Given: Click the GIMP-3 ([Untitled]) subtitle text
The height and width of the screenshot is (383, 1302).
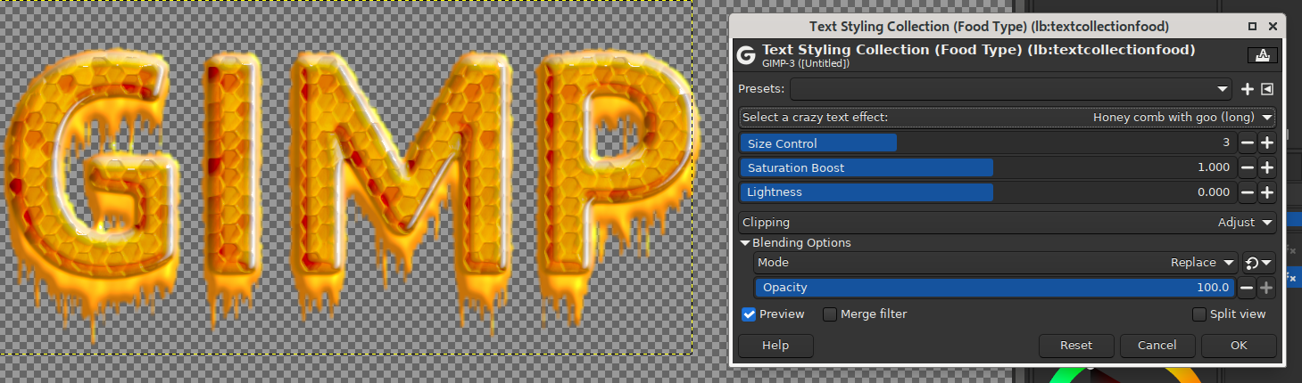Looking at the screenshot, I should coord(806,63).
